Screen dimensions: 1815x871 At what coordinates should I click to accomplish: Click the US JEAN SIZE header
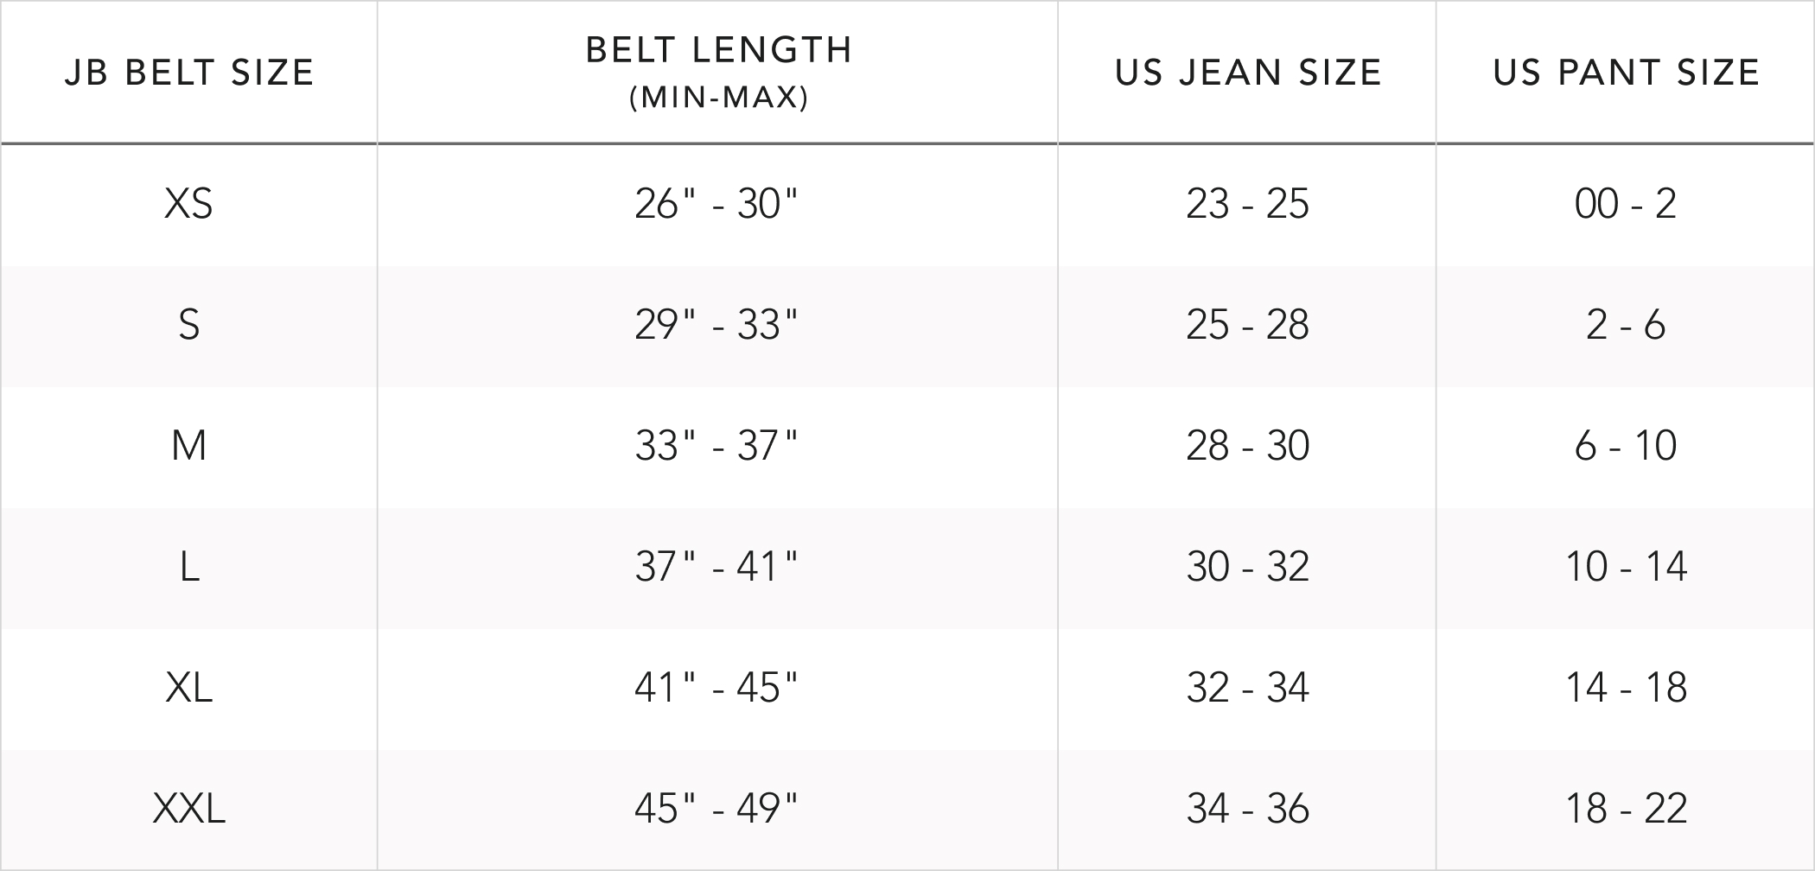pos(1248,73)
